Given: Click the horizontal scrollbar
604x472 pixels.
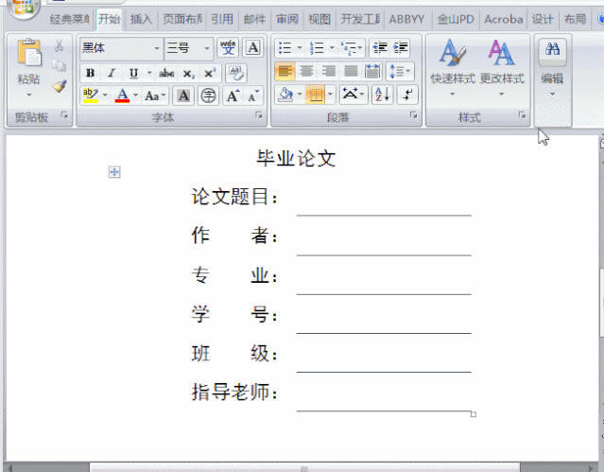Looking at the screenshot, I should click(x=304, y=468).
